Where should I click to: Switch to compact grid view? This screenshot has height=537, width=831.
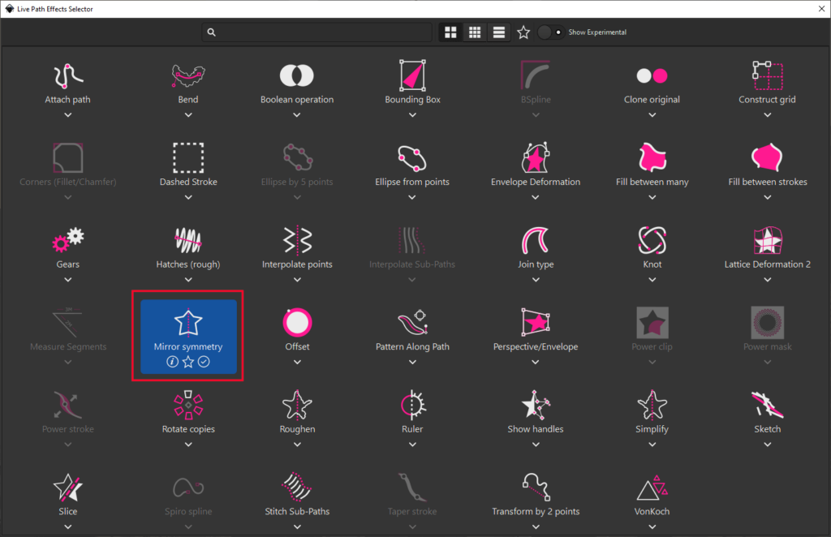tap(475, 32)
